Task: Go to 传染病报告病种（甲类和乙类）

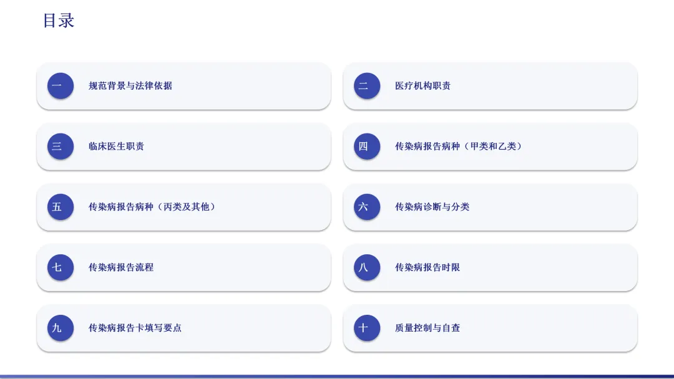Action: tap(459, 146)
